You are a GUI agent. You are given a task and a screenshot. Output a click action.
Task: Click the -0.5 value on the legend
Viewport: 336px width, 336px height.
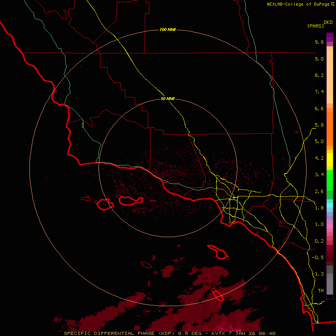click(x=318, y=258)
